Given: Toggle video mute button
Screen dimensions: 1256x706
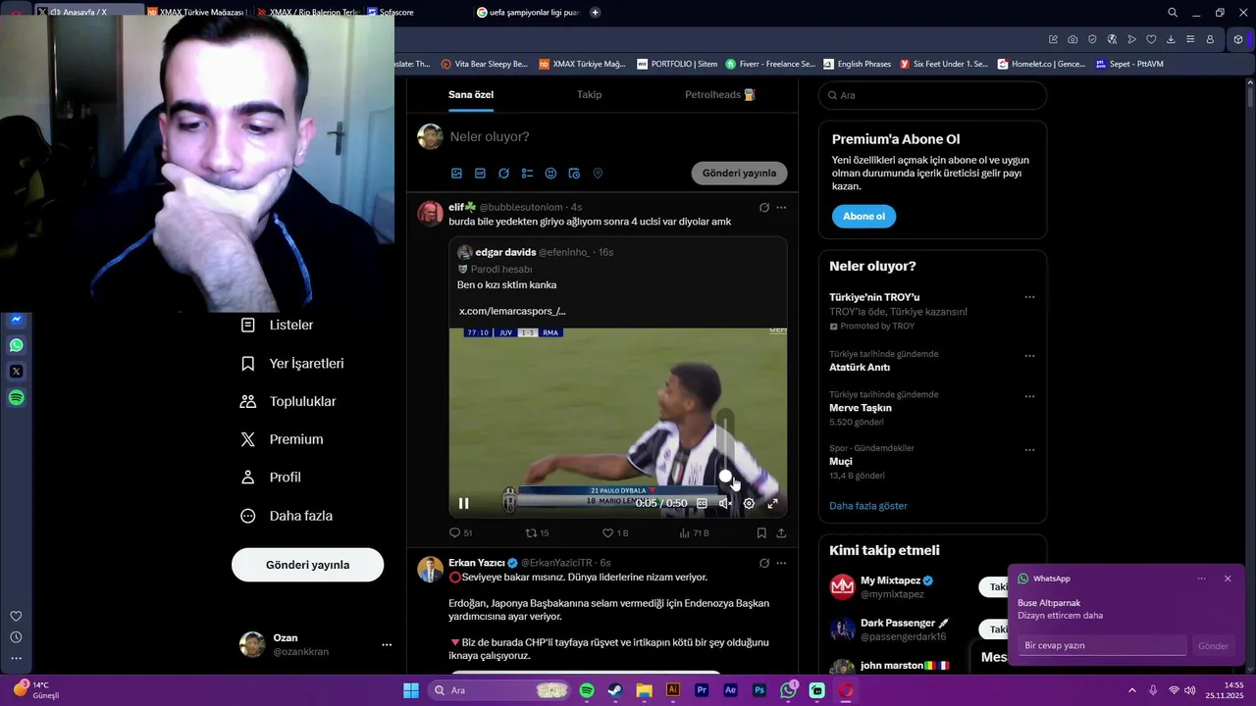Looking at the screenshot, I should pos(725,503).
